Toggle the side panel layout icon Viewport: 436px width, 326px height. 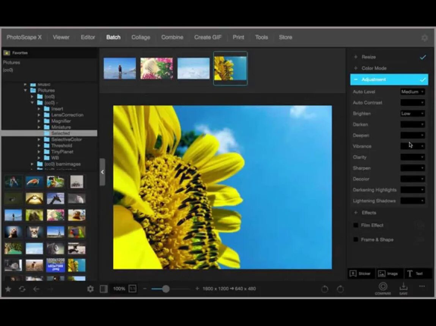104,289
